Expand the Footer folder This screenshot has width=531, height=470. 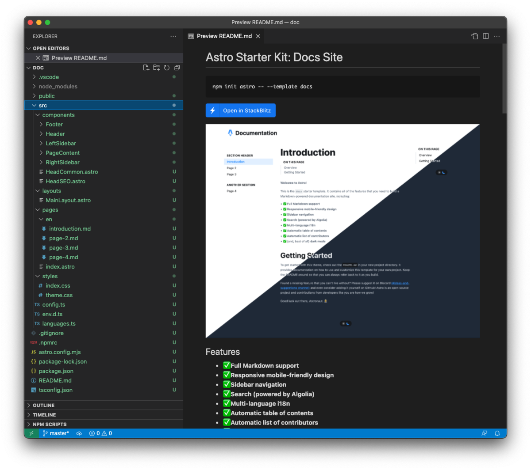[104, 125]
